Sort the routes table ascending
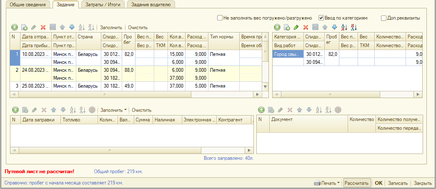The image size is (436, 189). 82,27
